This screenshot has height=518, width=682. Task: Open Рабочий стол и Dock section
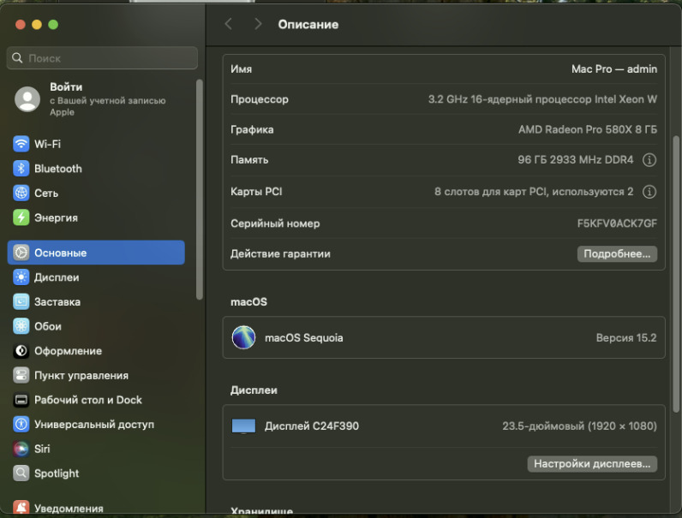[x=87, y=400]
